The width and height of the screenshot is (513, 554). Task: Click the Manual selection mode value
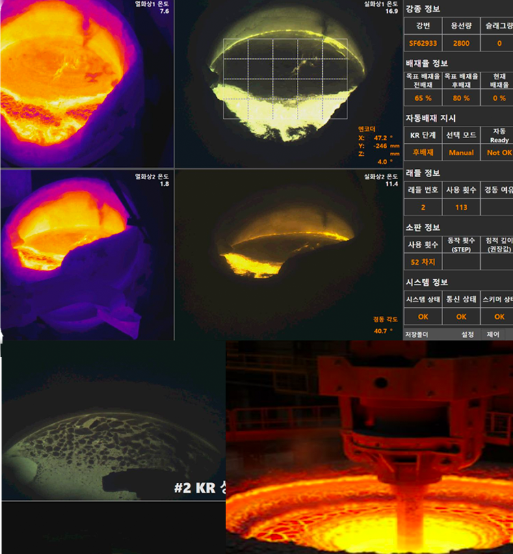[x=461, y=153]
